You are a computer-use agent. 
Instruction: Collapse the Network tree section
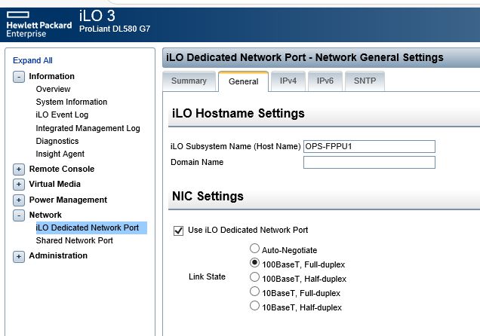tap(19, 215)
